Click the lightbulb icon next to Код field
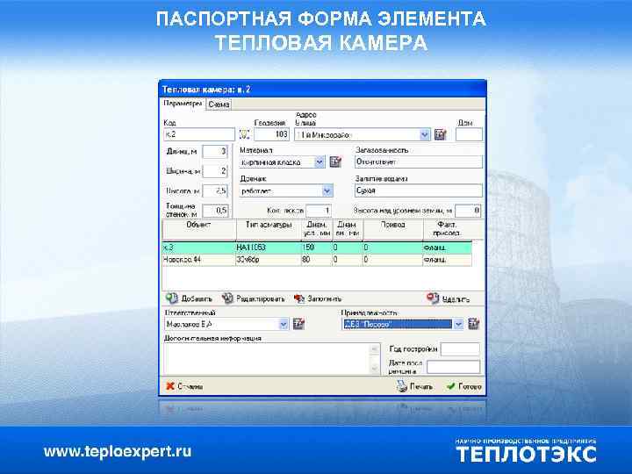 tap(244, 134)
